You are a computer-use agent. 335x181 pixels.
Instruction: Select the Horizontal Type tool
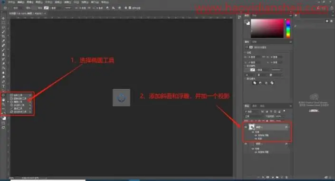pos(3,86)
